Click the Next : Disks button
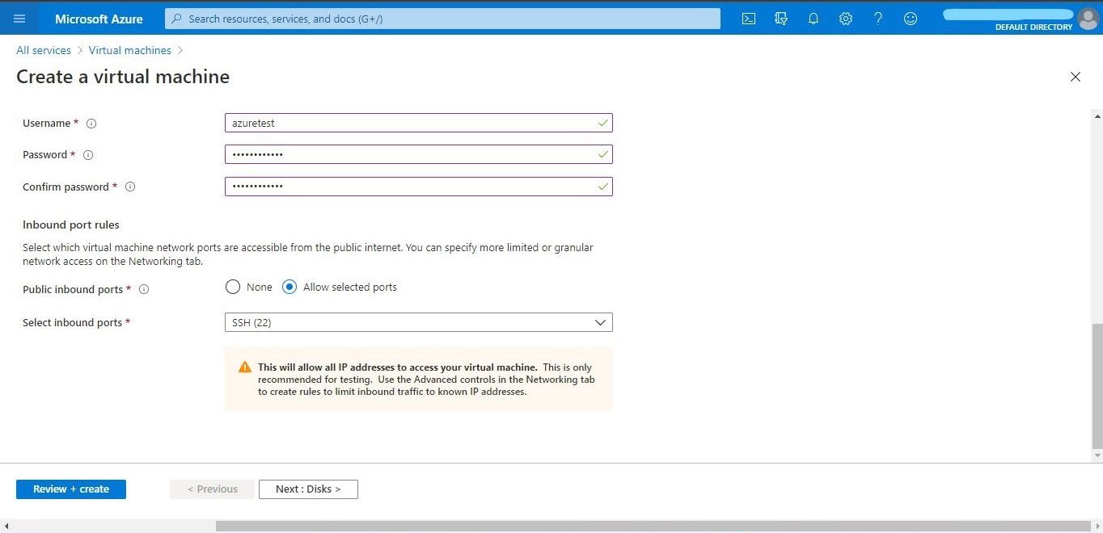Image resolution: width=1103 pixels, height=533 pixels. click(x=308, y=489)
